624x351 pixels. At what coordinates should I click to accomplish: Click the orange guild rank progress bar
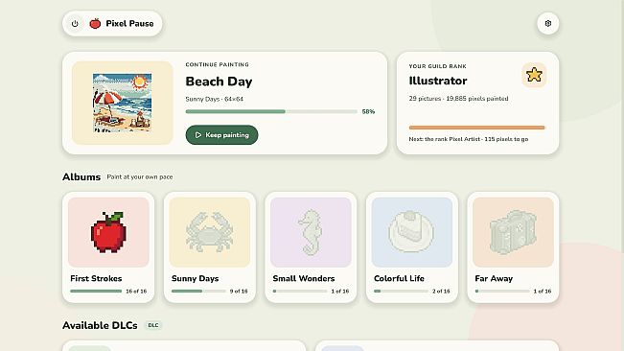pos(476,128)
